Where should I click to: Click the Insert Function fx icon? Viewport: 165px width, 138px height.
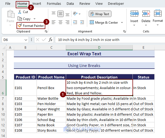pyautogui.click(x=51, y=40)
